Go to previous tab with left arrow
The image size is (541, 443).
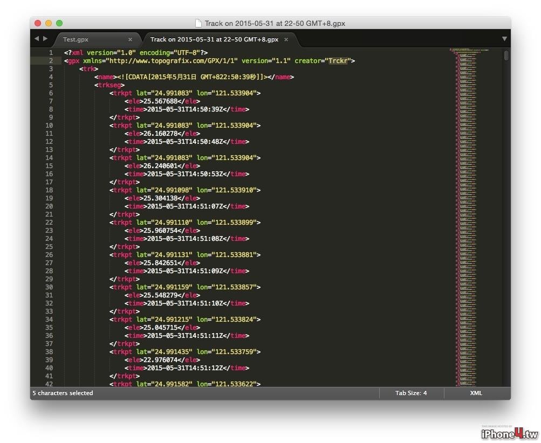pyautogui.click(x=37, y=39)
